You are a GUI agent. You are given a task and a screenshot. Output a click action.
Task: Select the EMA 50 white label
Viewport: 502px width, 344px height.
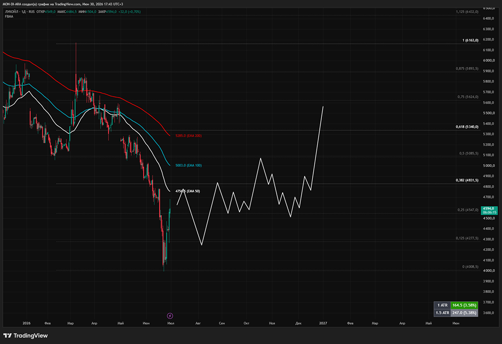pos(188,191)
